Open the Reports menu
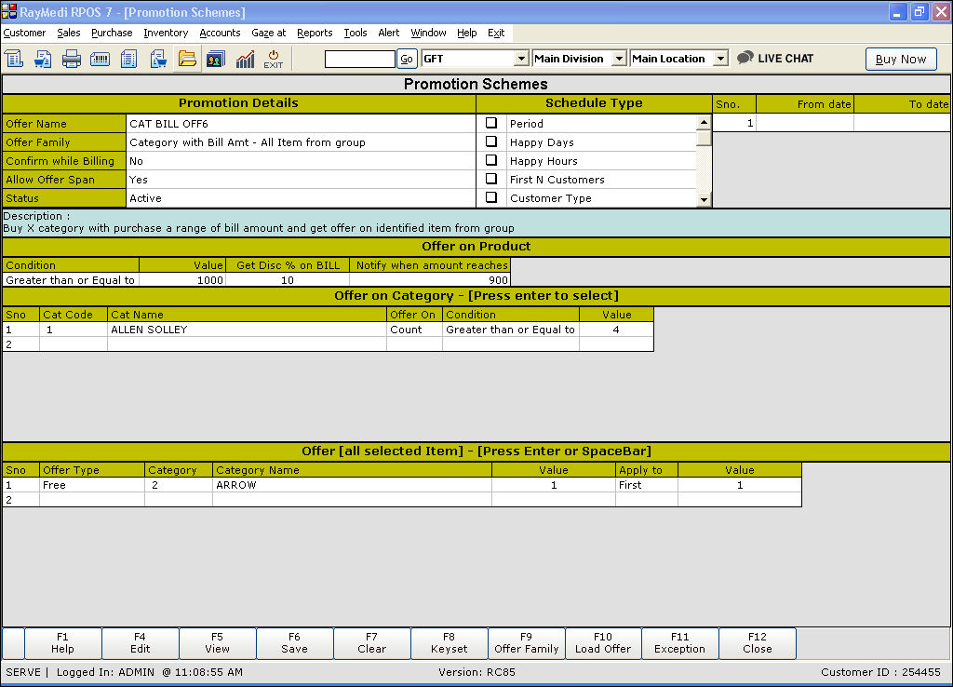The image size is (953, 687). tap(315, 33)
